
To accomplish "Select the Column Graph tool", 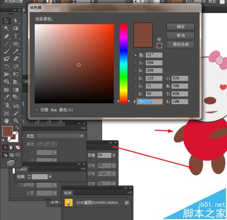I will (16, 105).
